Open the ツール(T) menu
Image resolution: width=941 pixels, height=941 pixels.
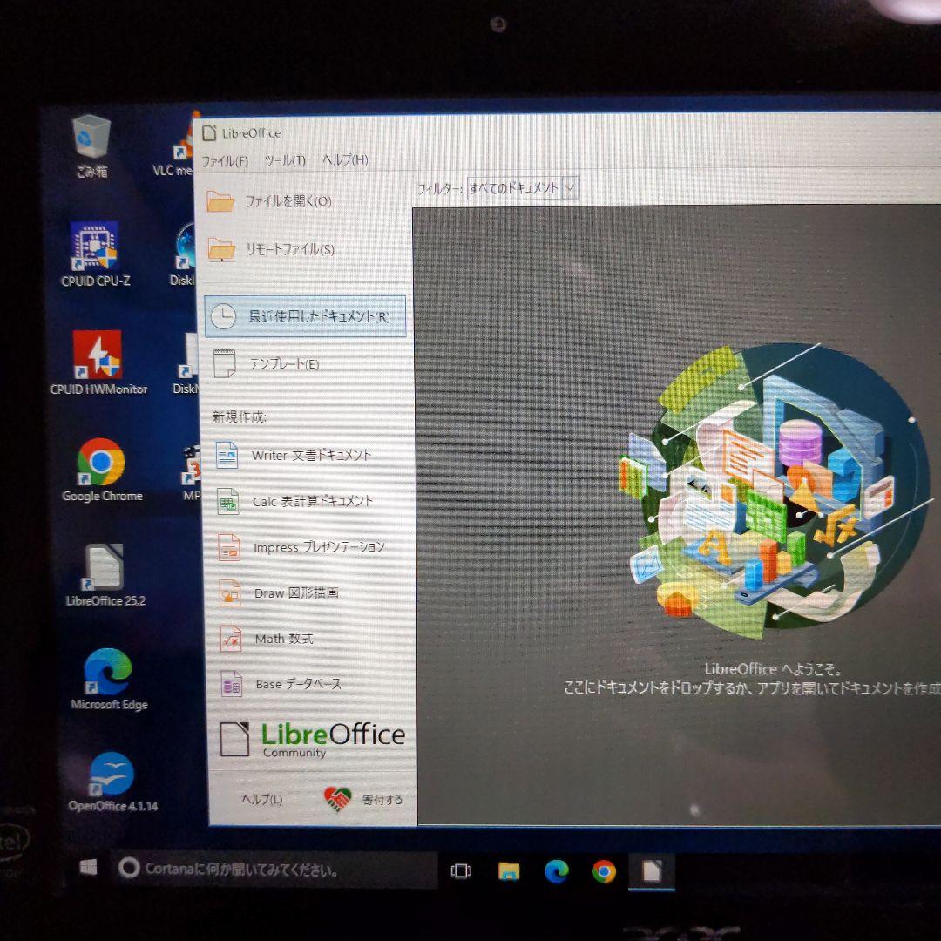pyautogui.click(x=285, y=160)
